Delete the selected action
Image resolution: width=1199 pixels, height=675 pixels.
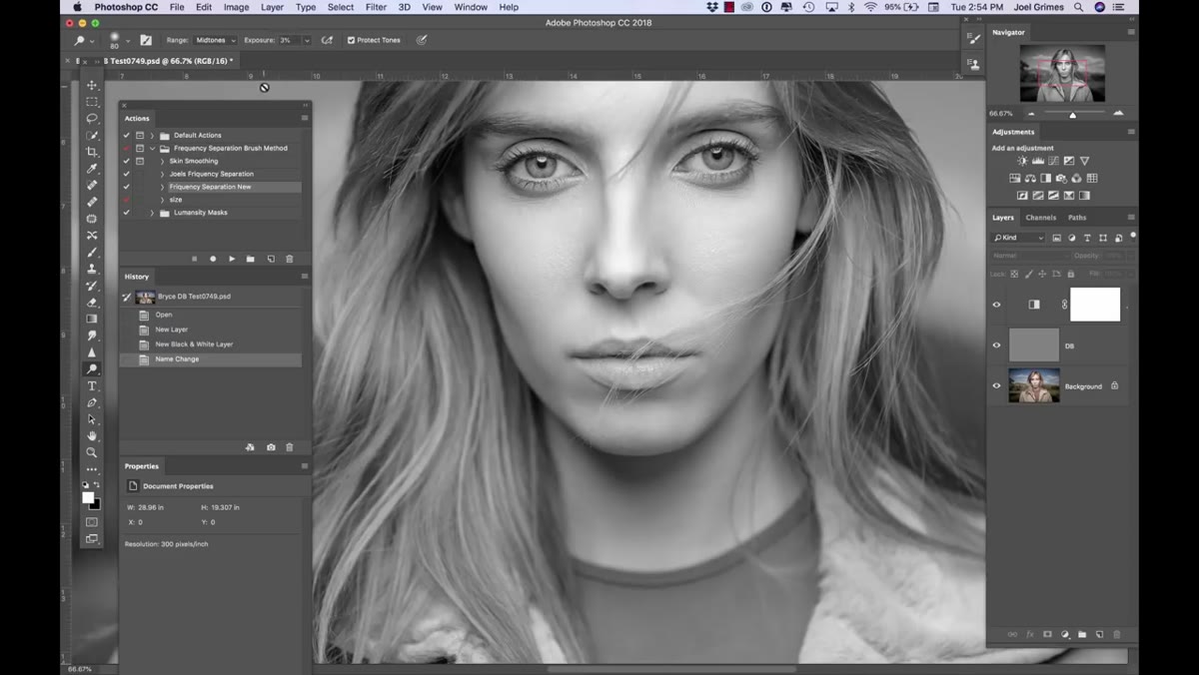(x=290, y=259)
